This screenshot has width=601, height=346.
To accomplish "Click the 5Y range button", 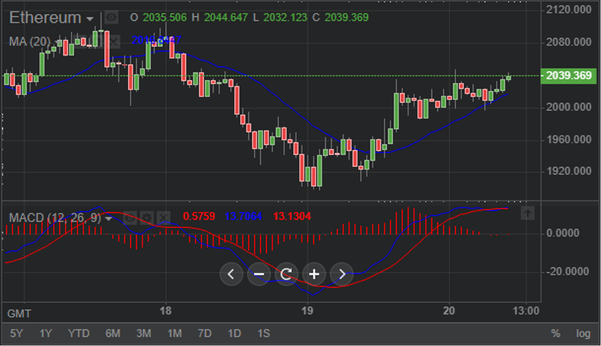I will click(x=15, y=333).
